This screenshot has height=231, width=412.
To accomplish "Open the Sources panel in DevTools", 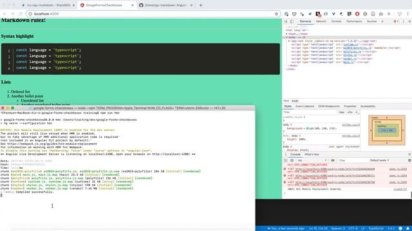I will tap(371, 21).
